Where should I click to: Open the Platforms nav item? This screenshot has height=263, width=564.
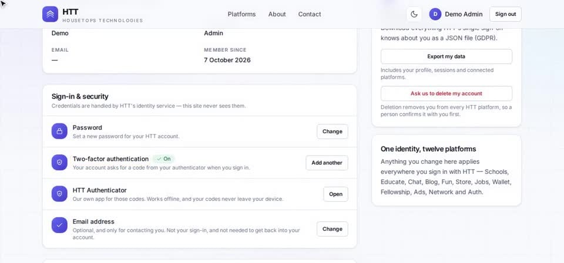[241, 14]
